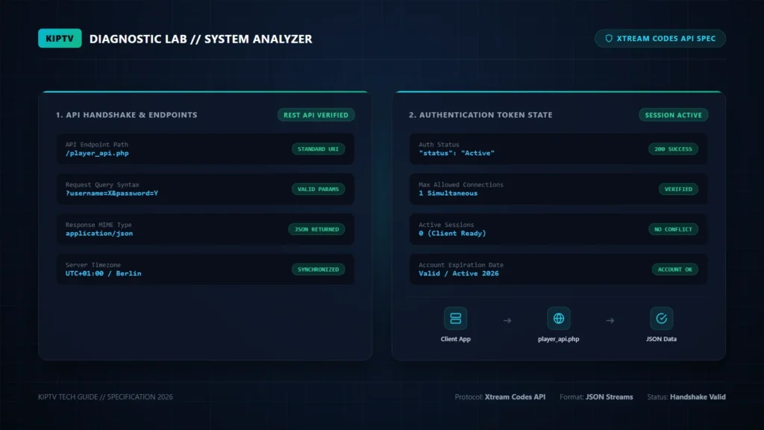Click the Client App label under the server icon

coord(456,339)
